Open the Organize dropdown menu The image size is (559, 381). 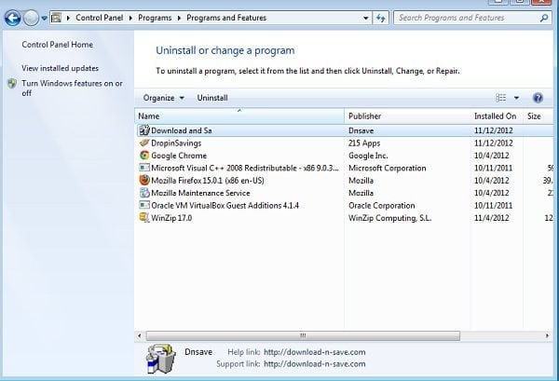(164, 98)
